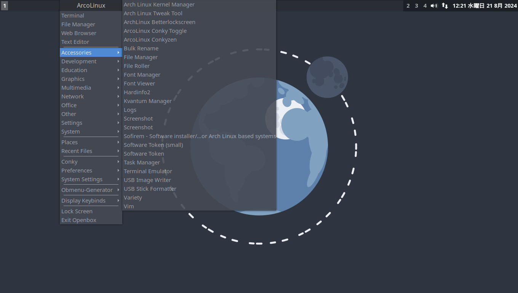Launch File Roller archive manager
Image resolution: width=518 pixels, height=293 pixels.
pos(199,66)
